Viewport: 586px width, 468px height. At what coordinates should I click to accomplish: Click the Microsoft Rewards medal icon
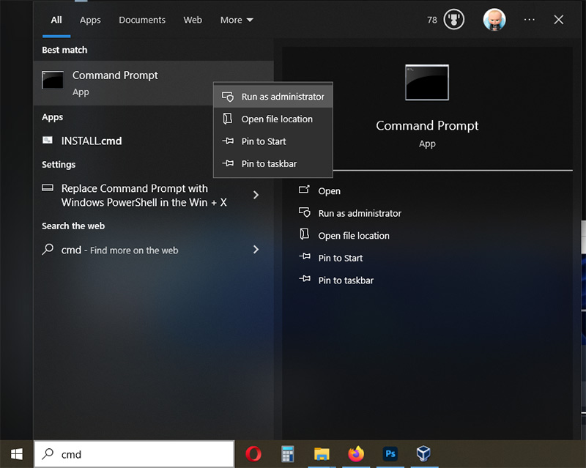pyautogui.click(x=453, y=20)
